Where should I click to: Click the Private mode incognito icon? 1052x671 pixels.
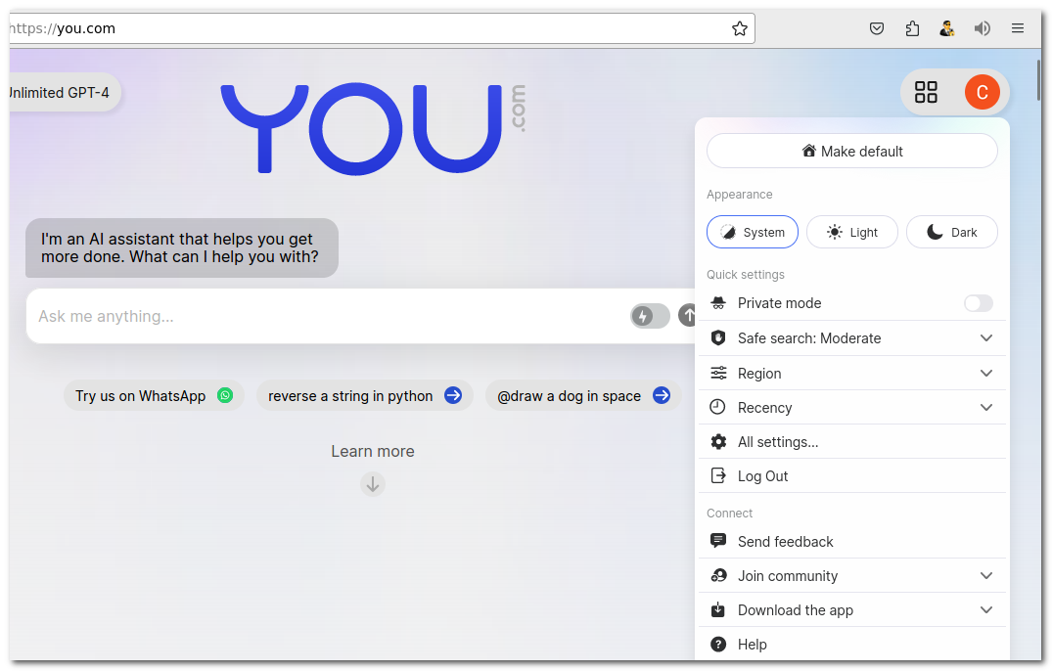click(x=718, y=303)
